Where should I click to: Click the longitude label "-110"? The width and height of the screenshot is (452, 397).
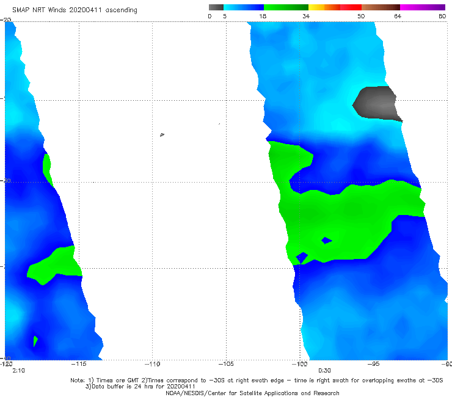[152, 364]
